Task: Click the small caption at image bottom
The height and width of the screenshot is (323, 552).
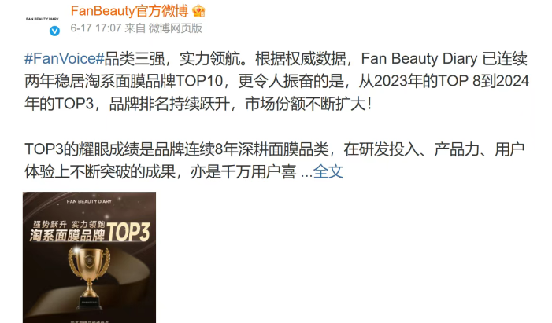Action: coord(89,321)
